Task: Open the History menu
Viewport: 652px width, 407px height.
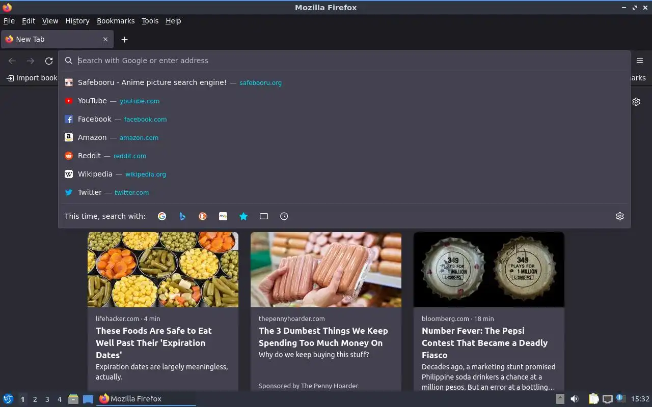Action: pos(77,21)
